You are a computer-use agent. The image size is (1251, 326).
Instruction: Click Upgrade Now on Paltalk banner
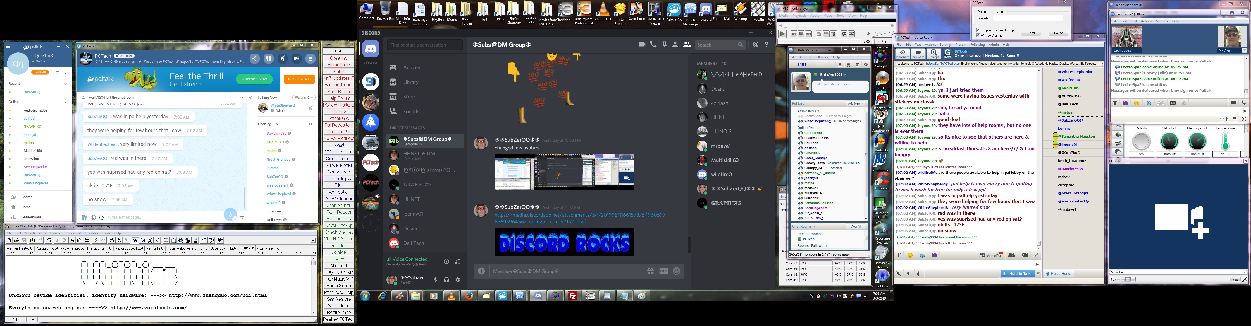coord(254,79)
